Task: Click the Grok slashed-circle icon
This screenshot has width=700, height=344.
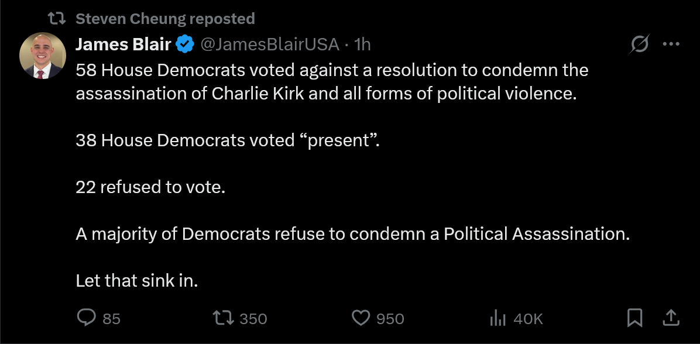Action: (639, 44)
